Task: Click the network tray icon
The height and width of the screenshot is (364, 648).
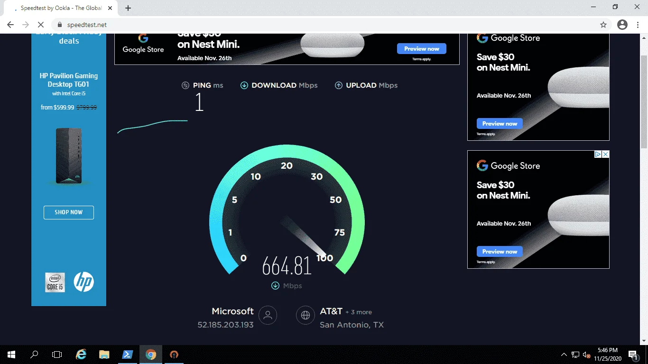Action: [x=575, y=355]
